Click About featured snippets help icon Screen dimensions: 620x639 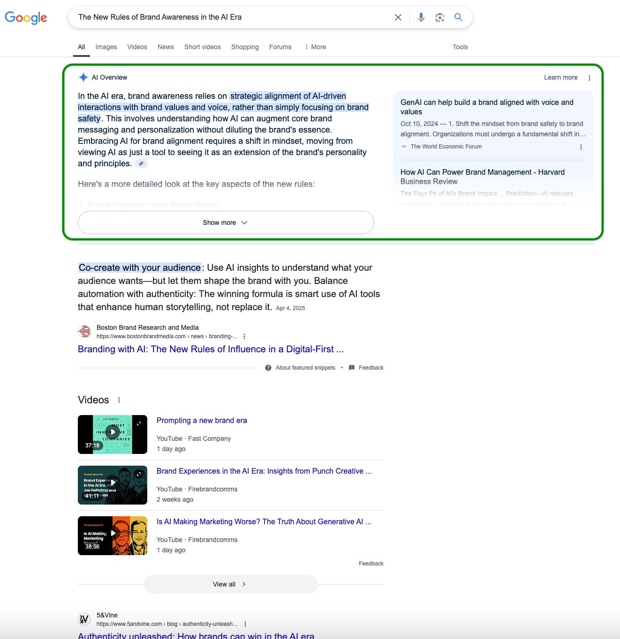tap(268, 368)
